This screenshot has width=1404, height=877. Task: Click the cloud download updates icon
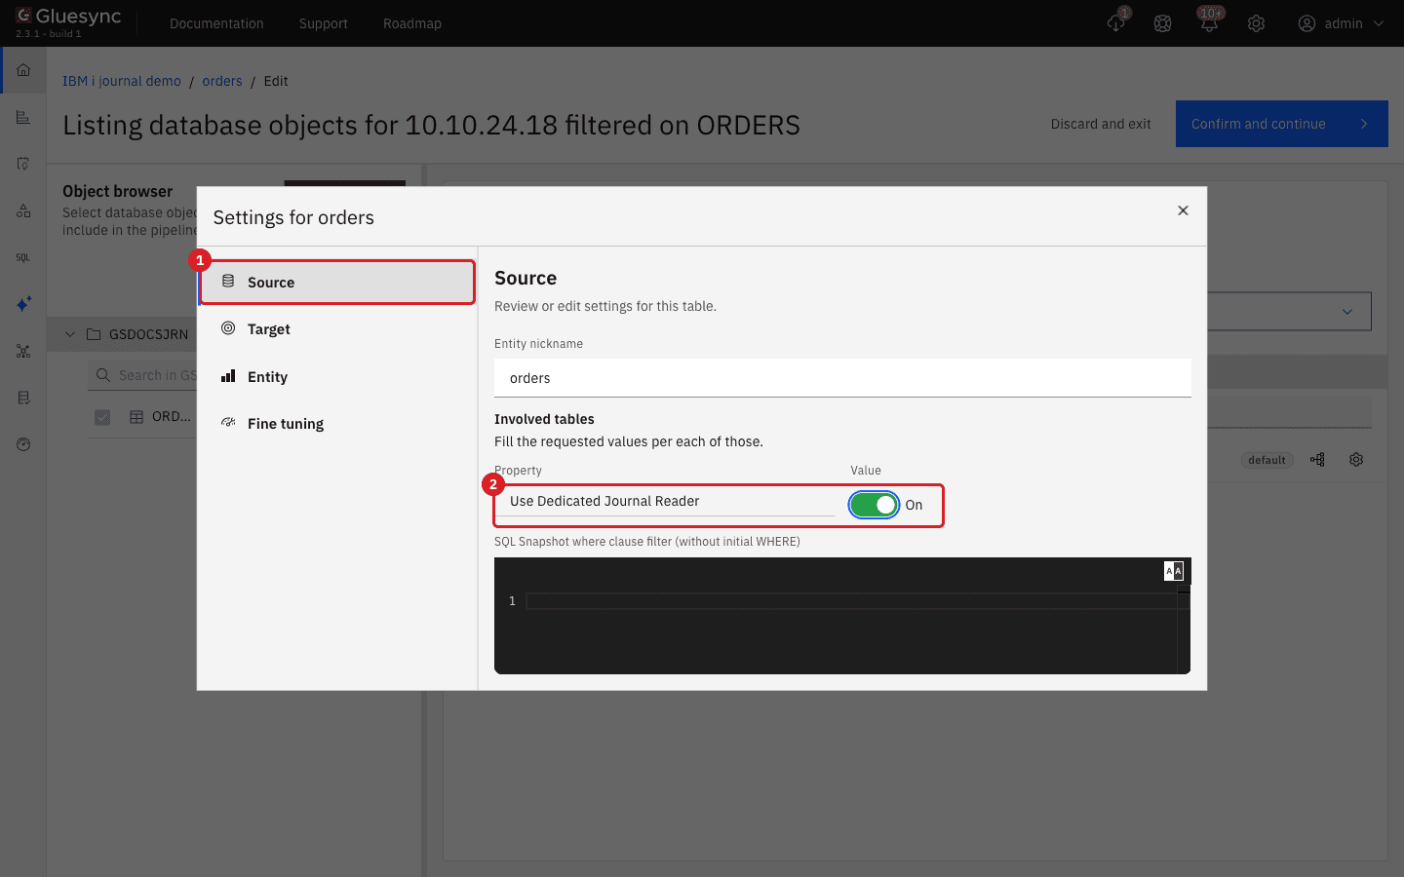[x=1116, y=23]
